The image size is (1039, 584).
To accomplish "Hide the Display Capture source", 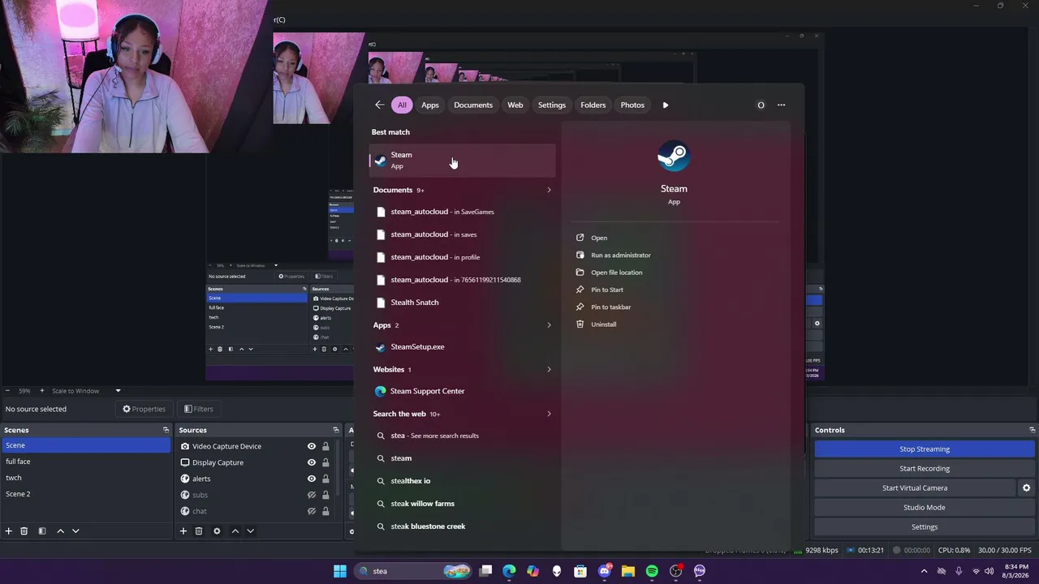I will 311,462.
